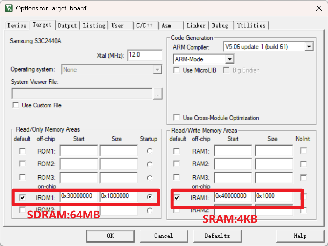Toggle the Big Endian checkbox
Image resolution: width=328 pixels, height=246 pixels.
click(226, 70)
